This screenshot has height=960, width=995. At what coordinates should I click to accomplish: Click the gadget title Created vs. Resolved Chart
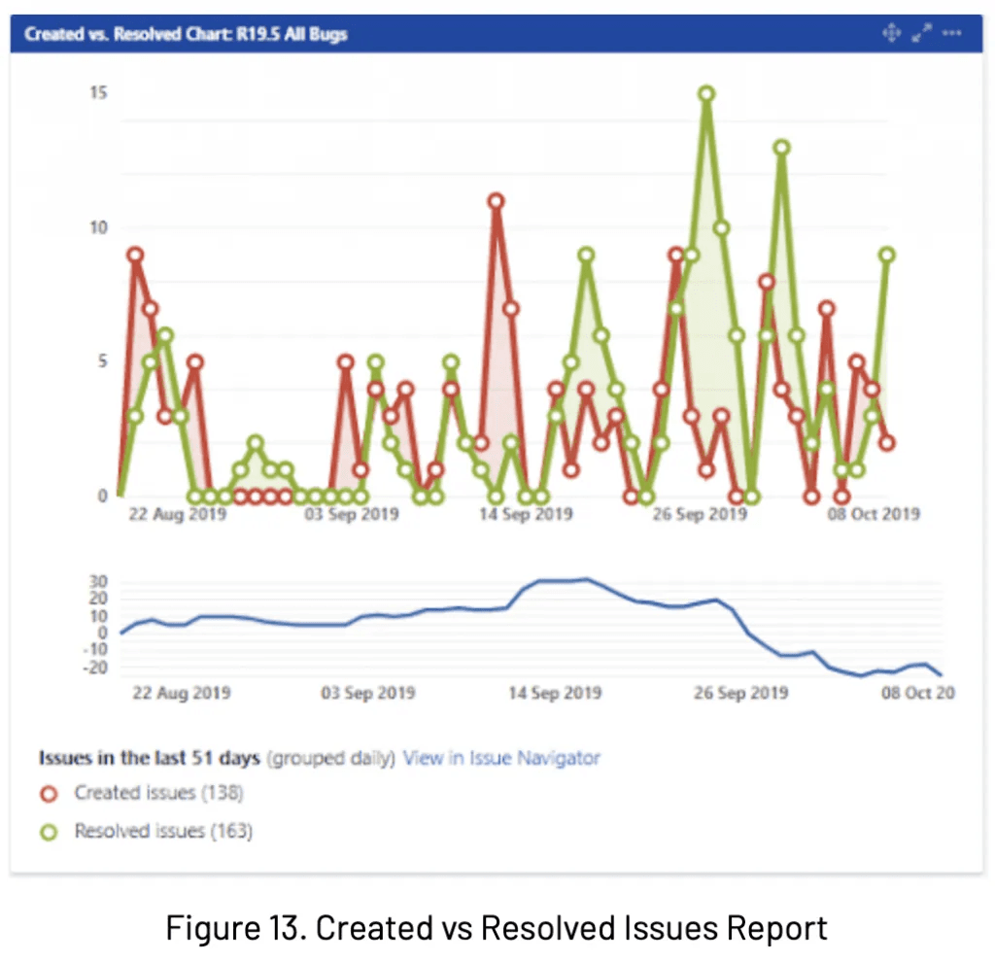pos(186,34)
